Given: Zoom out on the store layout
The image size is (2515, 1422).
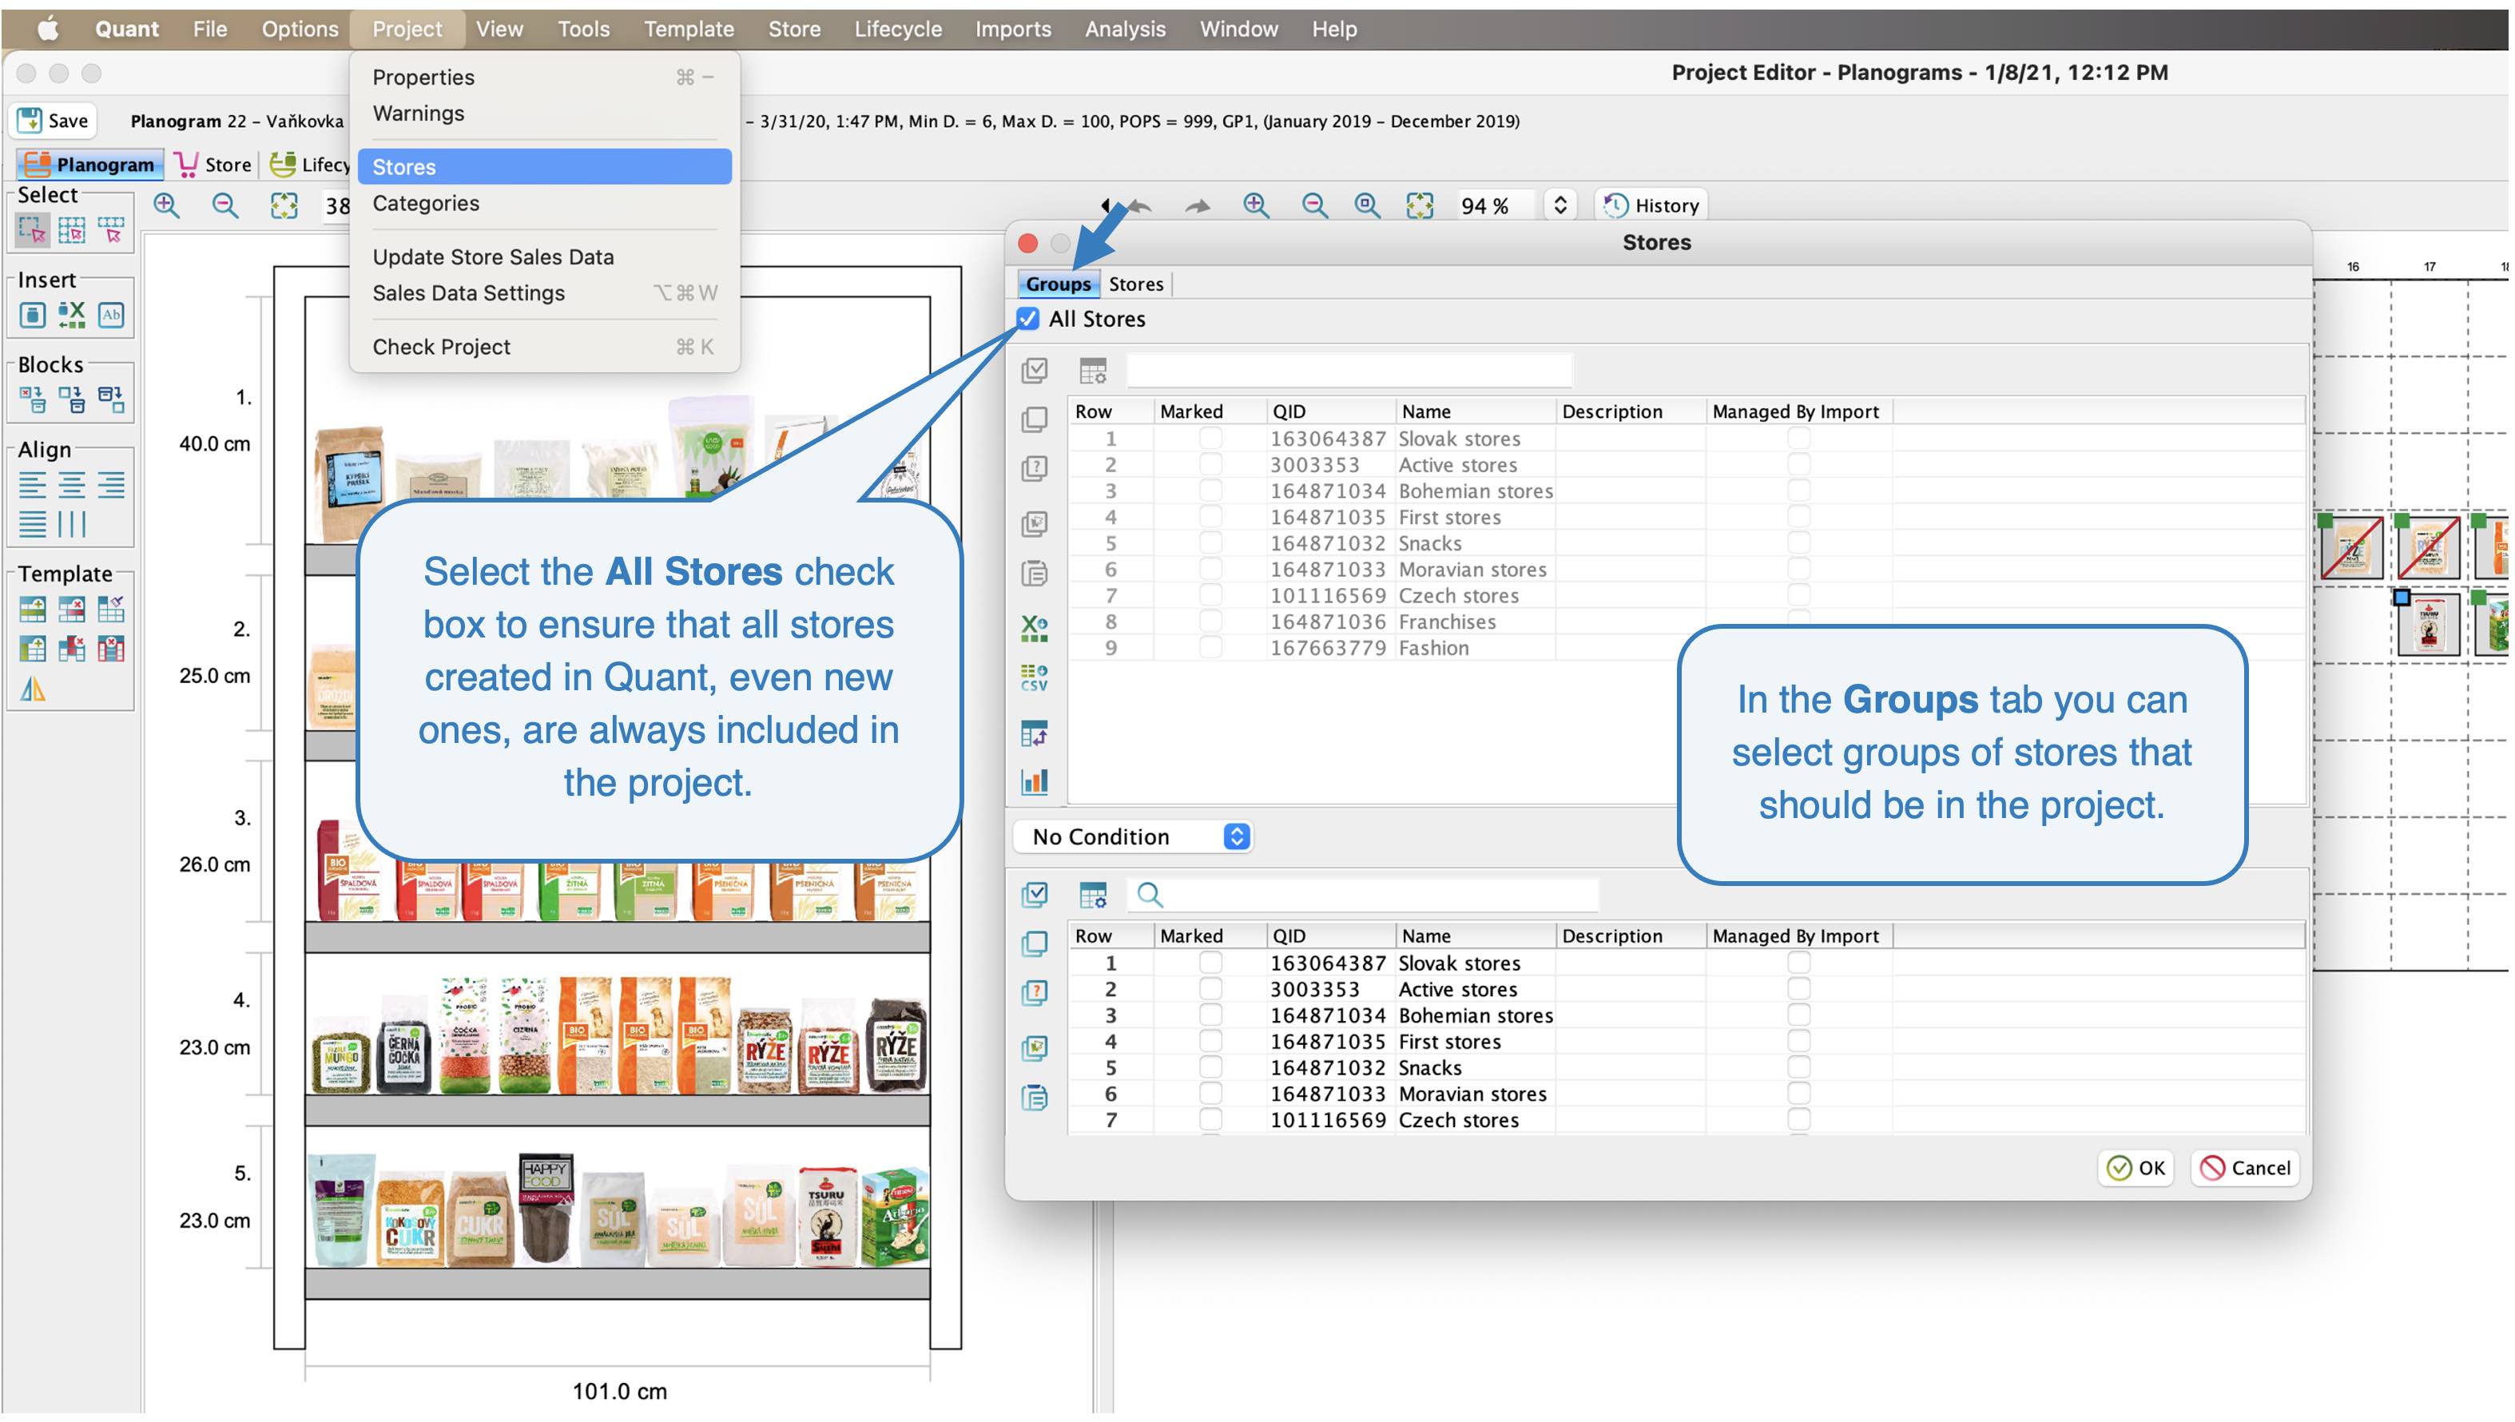Looking at the screenshot, I should tap(1315, 205).
